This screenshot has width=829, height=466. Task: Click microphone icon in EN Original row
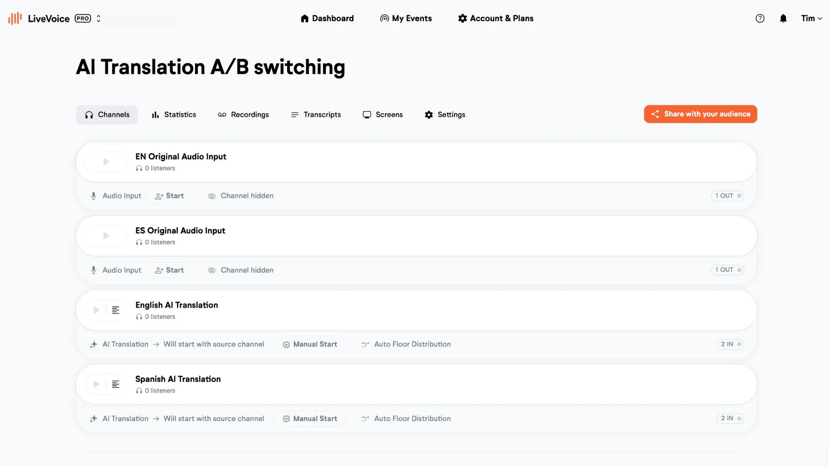93,196
